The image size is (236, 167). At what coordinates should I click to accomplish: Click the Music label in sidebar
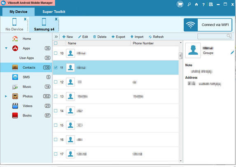[27, 87]
